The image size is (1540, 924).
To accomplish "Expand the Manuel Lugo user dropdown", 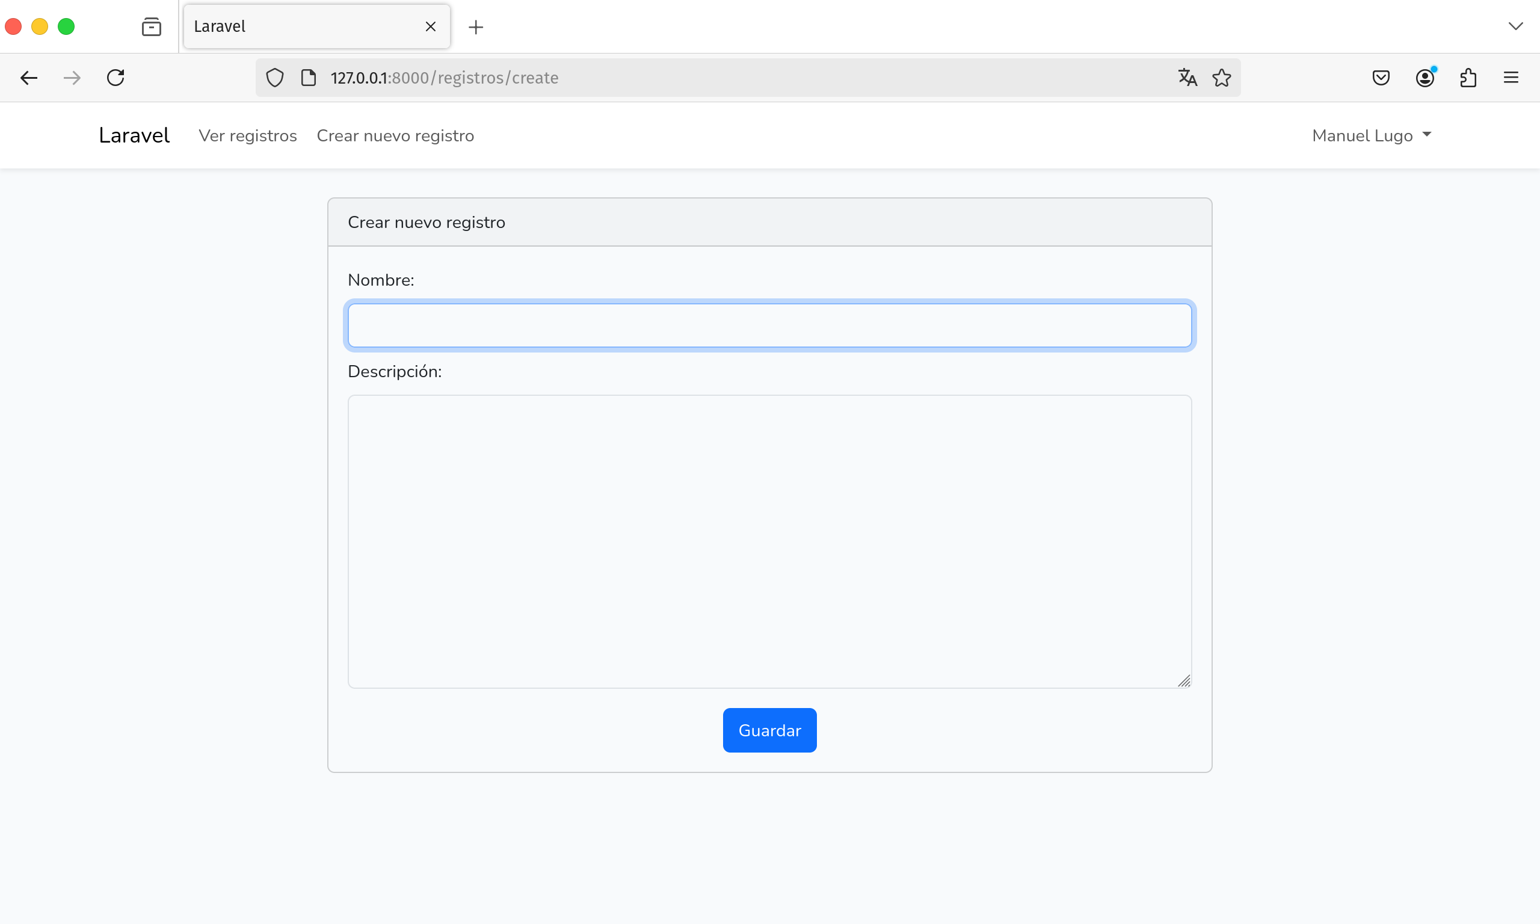I will pos(1371,136).
